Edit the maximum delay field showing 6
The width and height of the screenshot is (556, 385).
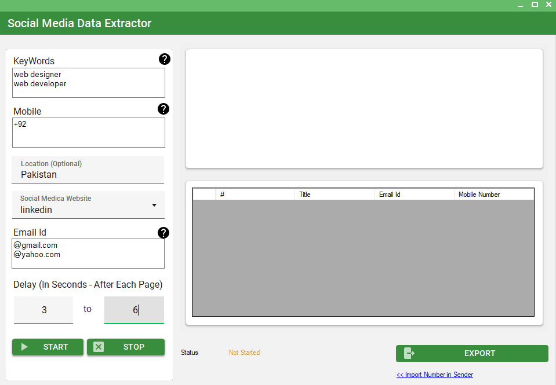[x=134, y=310]
